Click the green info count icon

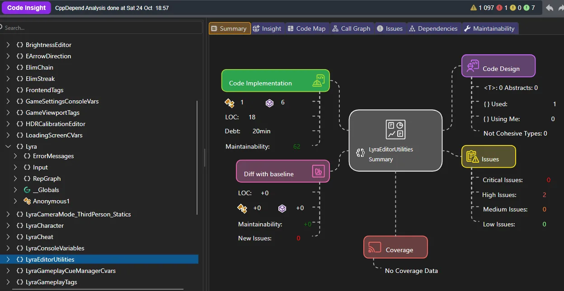[x=526, y=8]
